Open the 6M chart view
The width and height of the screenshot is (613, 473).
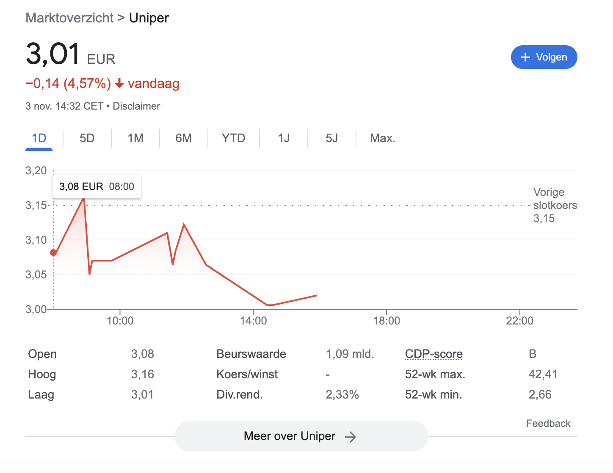(x=183, y=138)
